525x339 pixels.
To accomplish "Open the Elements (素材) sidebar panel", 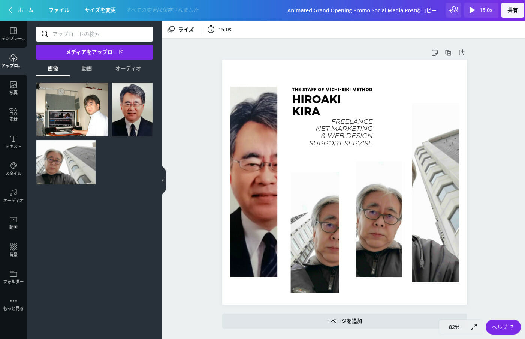I will click(x=13, y=115).
